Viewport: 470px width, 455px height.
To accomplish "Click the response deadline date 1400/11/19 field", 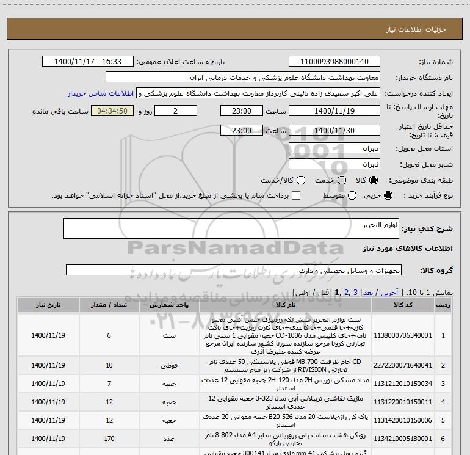I will coord(334,111).
